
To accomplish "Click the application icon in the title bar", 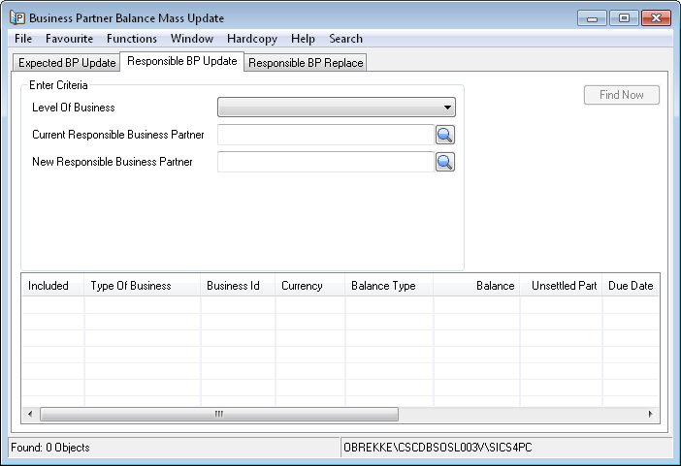I will click(17, 18).
